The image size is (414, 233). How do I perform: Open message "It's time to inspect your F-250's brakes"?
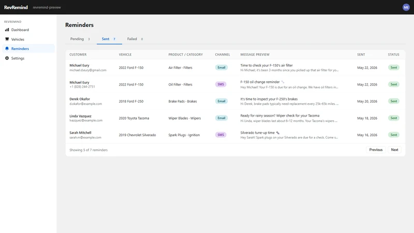269,99
